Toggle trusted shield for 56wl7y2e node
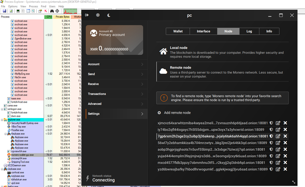The width and height of the screenshot is (305, 187). tap(271, 143)
